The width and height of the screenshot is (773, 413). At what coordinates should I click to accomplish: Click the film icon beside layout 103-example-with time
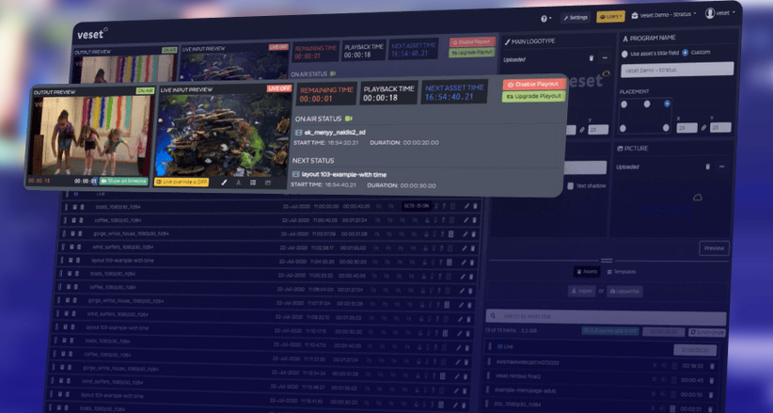(295, 175)
